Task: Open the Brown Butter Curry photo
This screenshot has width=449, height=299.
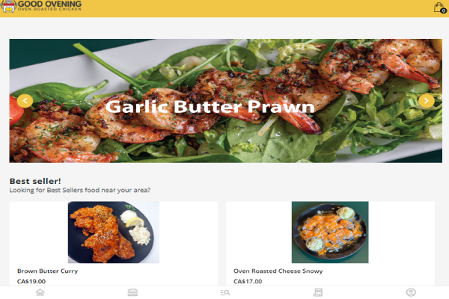Action: 114,232
